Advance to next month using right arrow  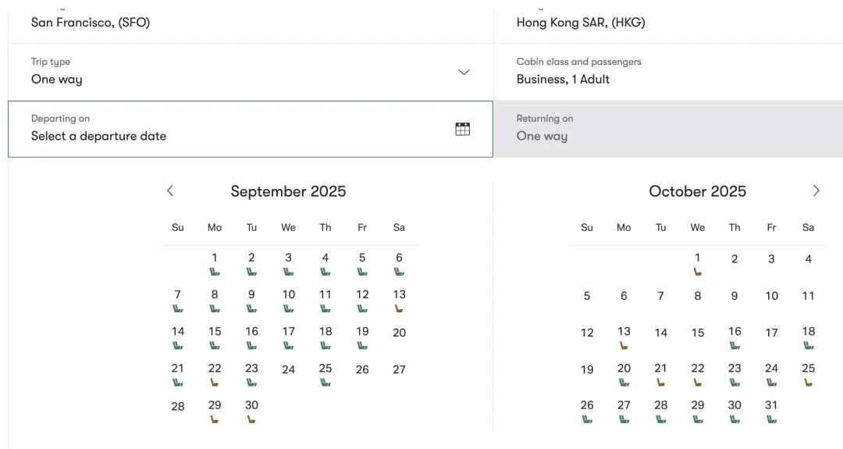coord(816,191)
